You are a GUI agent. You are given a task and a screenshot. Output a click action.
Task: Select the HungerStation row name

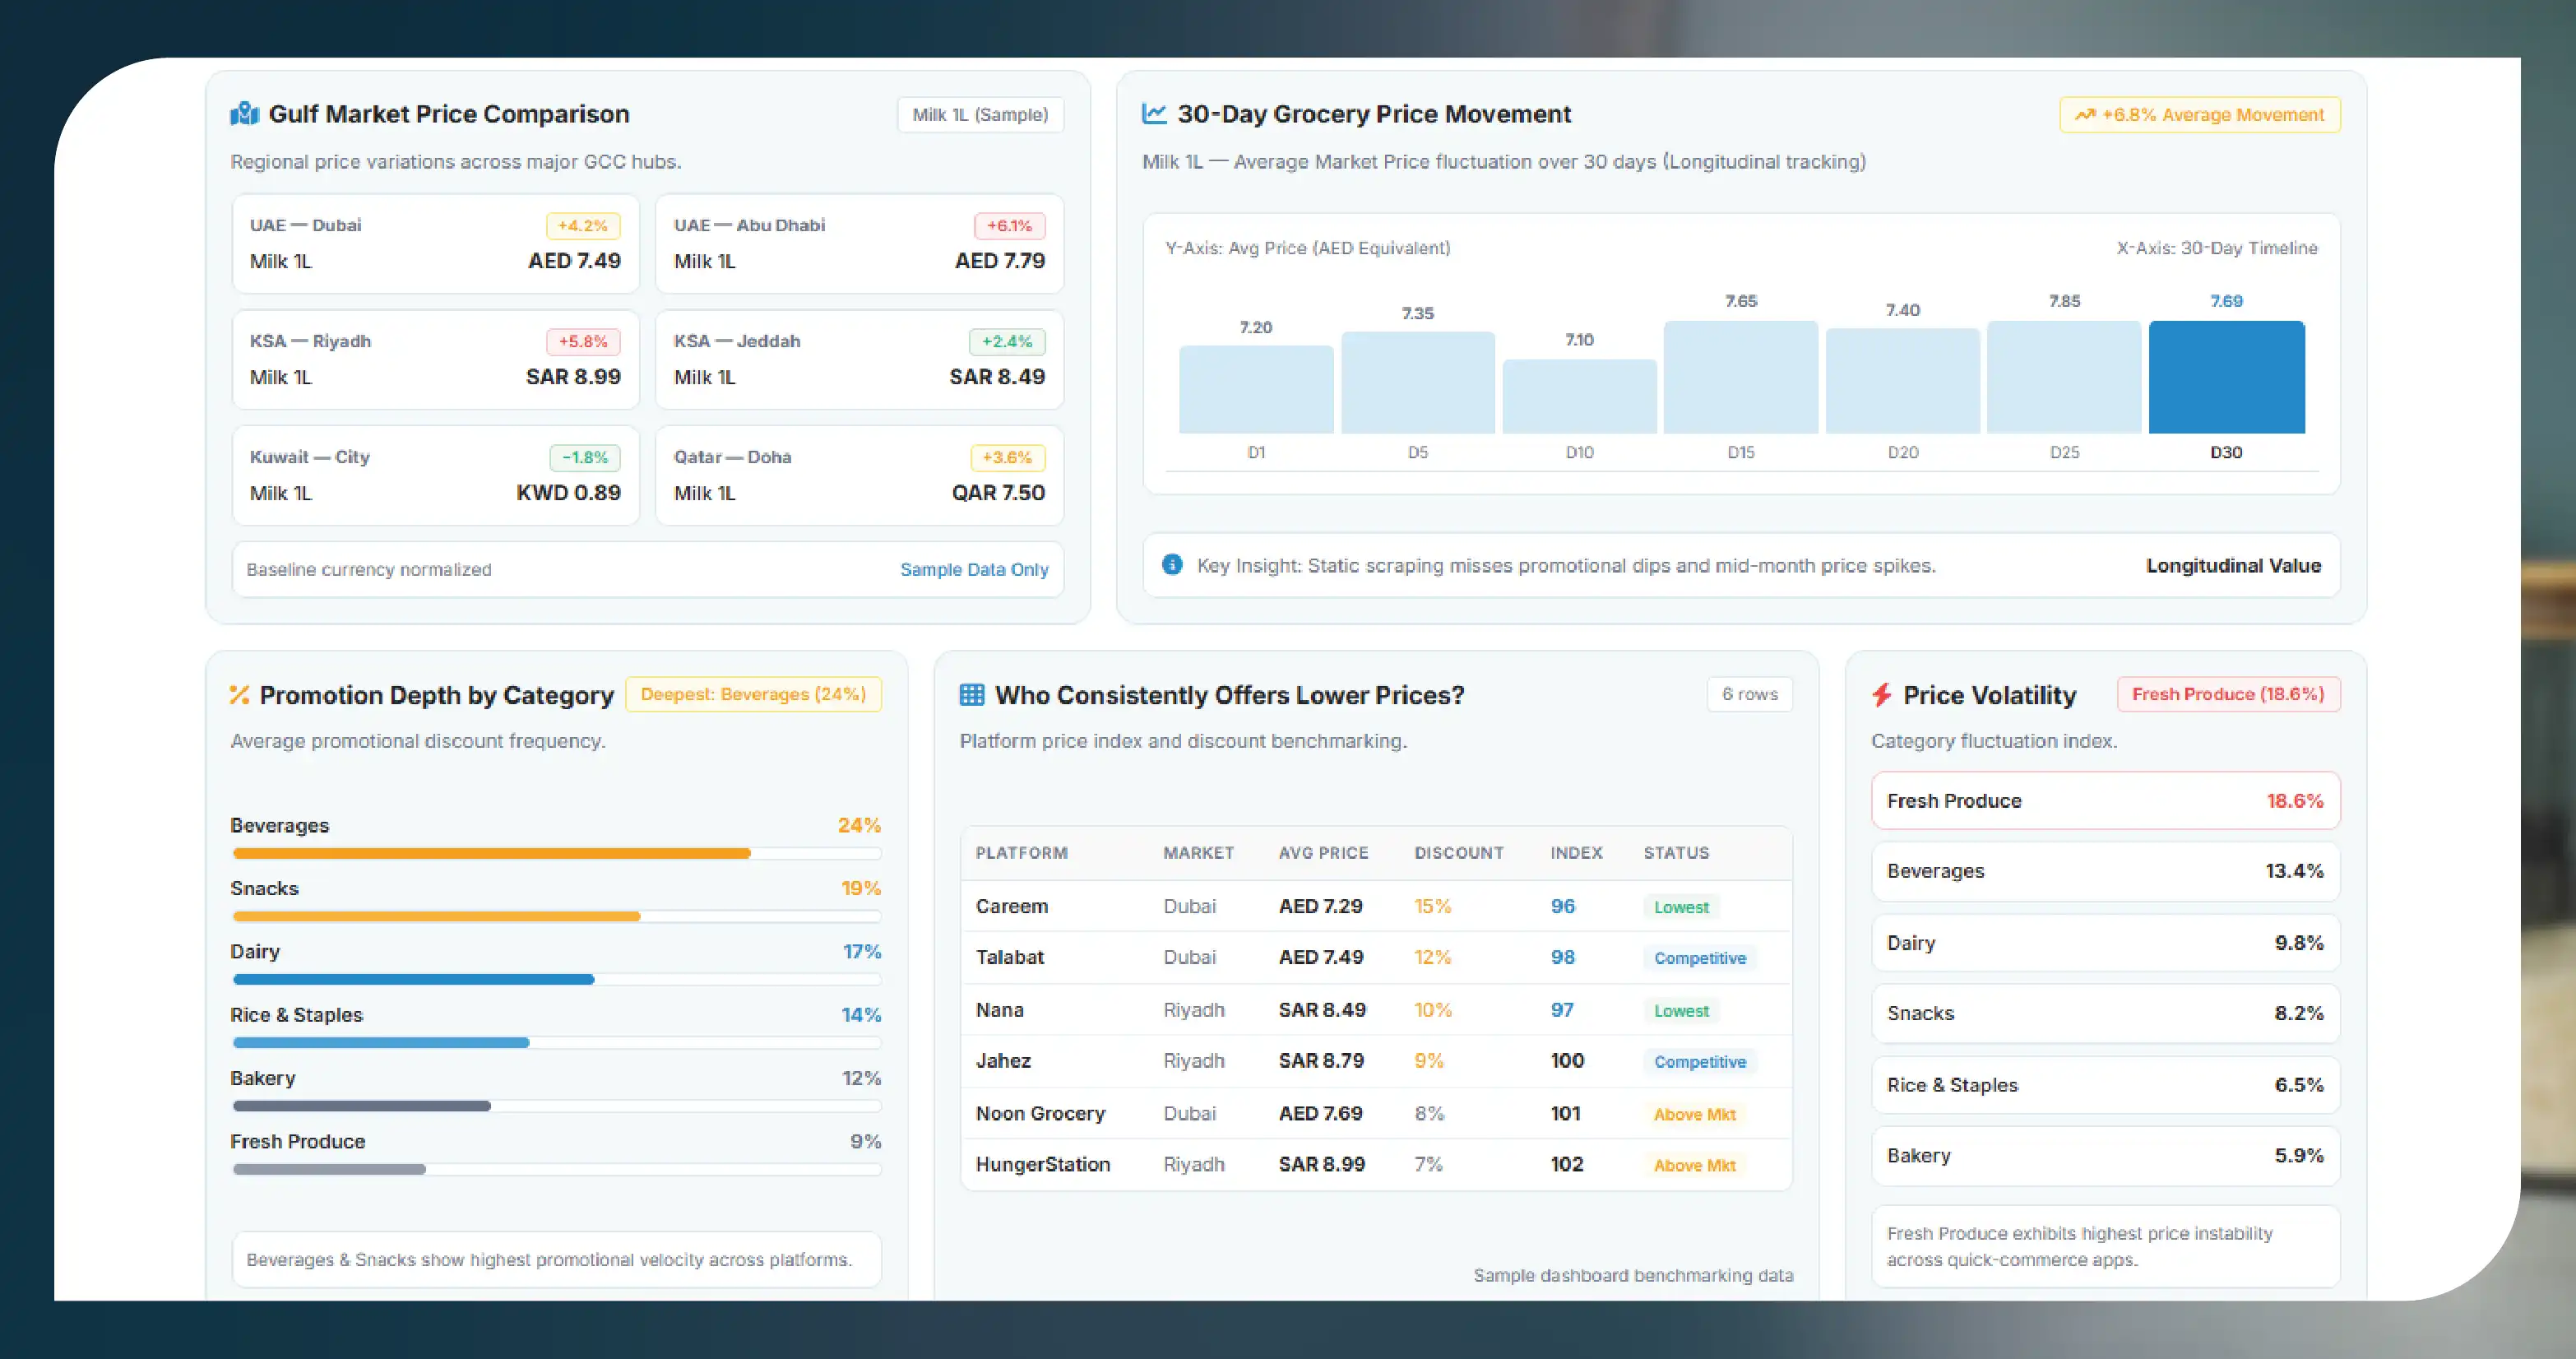tap(1043, 1165)
